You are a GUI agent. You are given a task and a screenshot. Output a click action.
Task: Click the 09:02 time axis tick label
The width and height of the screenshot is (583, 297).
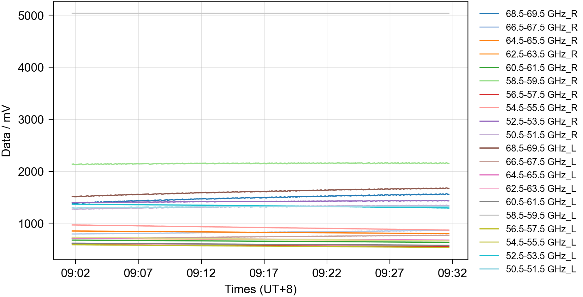[75, 273]
